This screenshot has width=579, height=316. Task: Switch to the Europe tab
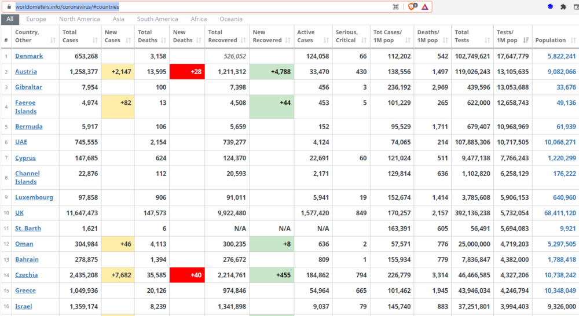36,19
